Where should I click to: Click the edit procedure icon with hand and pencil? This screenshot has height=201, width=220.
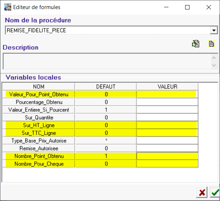point(196,44)
